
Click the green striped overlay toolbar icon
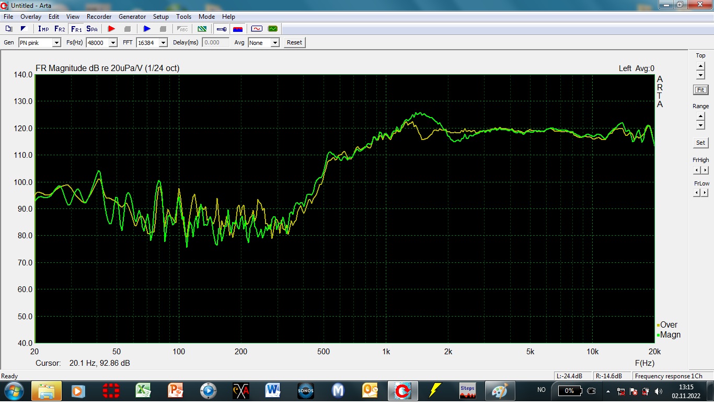point(202,29)
